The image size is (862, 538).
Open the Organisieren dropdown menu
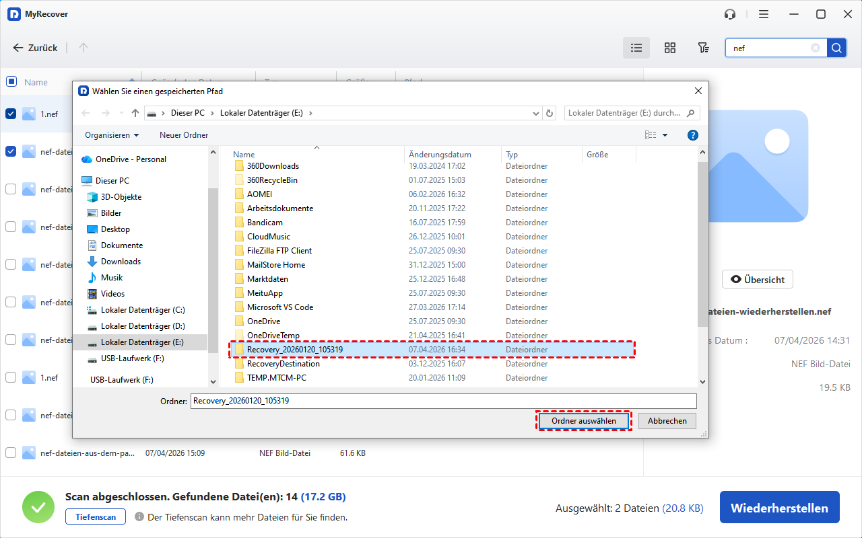[x=112, y=135]
